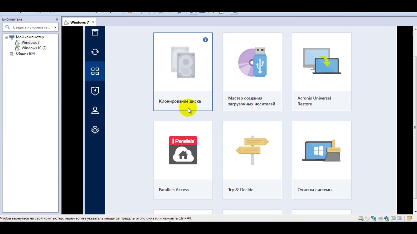Select the Tools grid icon in Acronis sidebar
Screen dimensions: 417x234
point(95,71)
